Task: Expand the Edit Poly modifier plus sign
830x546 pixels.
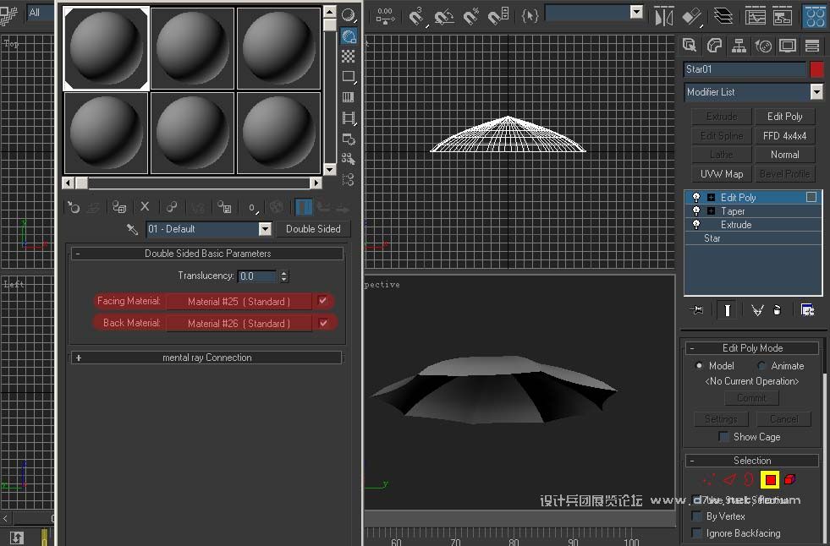Action: click(x=711, y=197)
